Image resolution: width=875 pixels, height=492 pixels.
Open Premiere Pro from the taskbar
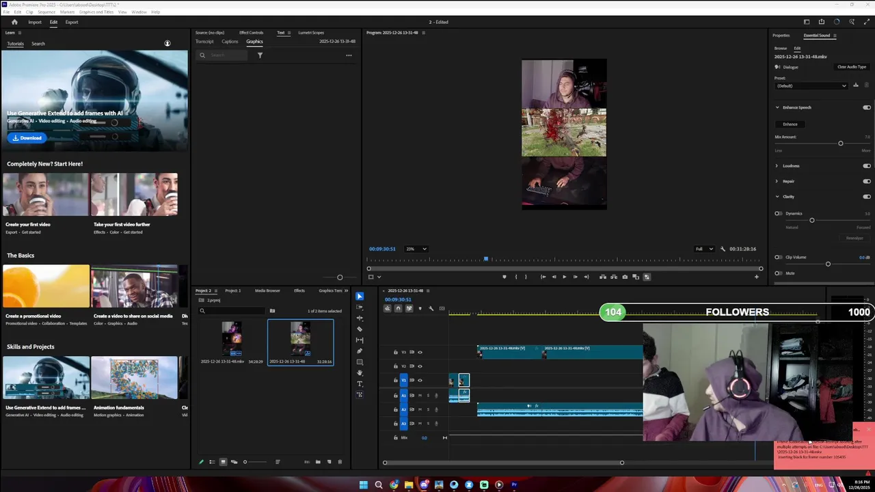pyautogui.click(x=514, y=485)
